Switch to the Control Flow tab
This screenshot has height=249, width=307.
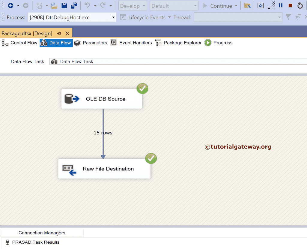pos(23,43)
